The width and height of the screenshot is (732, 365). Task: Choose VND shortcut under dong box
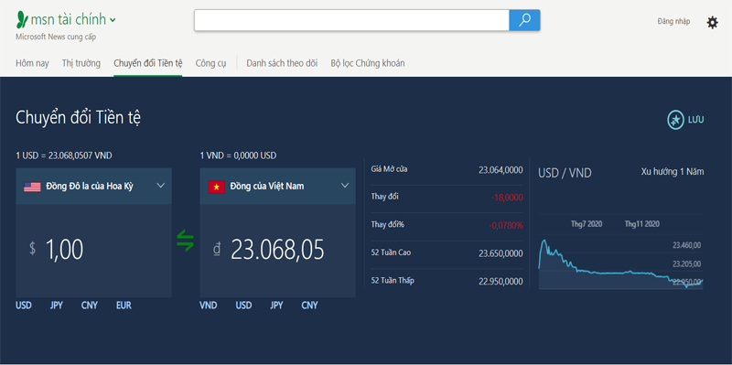point(209,306)
